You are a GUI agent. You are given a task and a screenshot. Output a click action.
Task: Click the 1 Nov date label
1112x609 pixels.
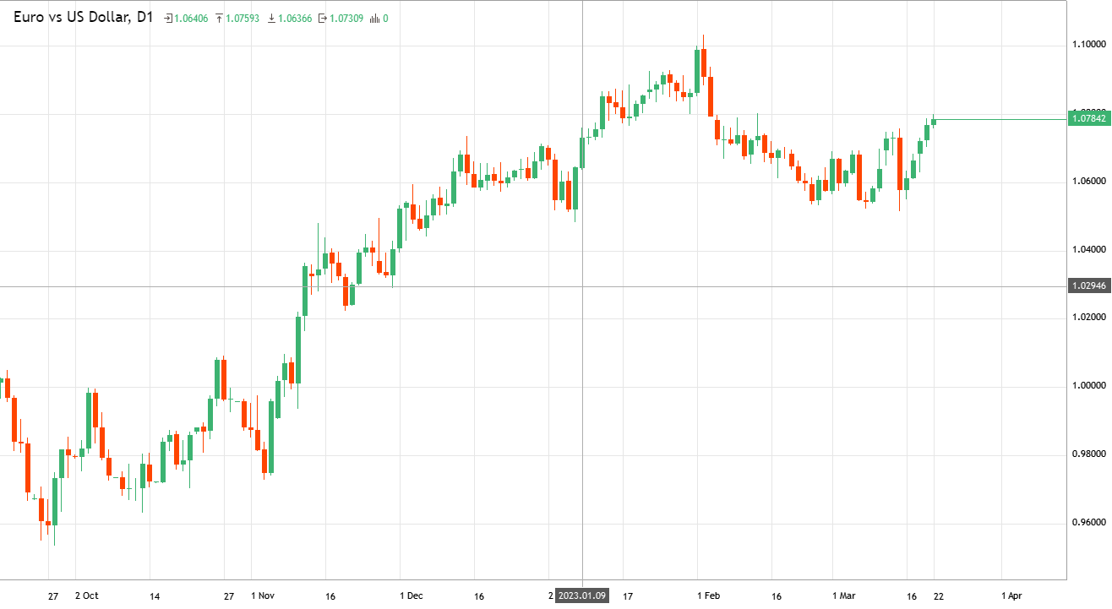263,595
